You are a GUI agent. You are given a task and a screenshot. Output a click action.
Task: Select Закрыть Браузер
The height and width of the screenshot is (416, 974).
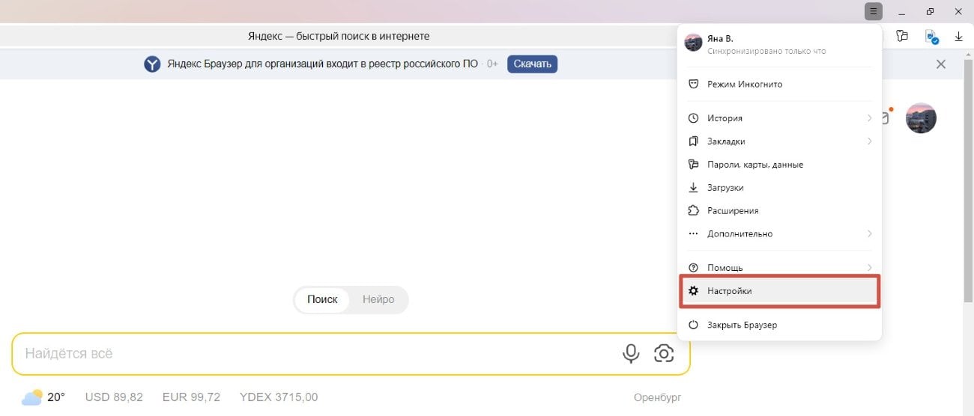(x=779, y=325)
